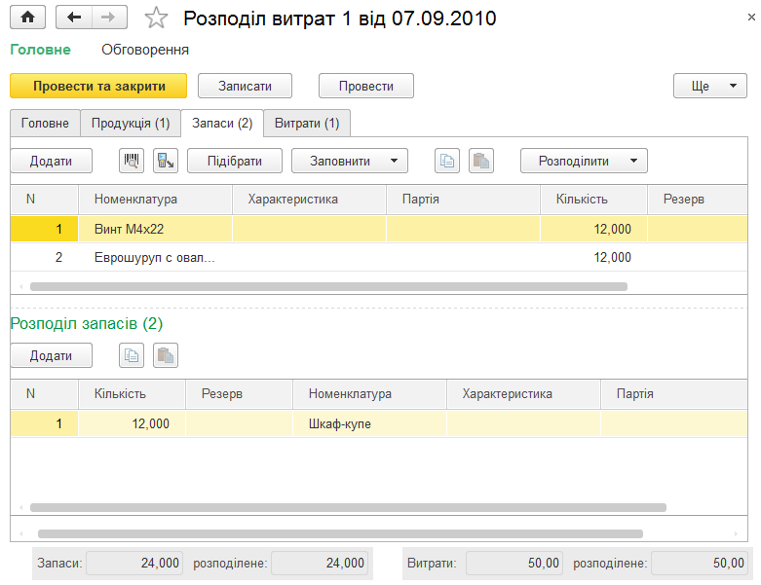Click the Розподіл запасів (2) heading
761x585 pixels.
pos(87,323)
